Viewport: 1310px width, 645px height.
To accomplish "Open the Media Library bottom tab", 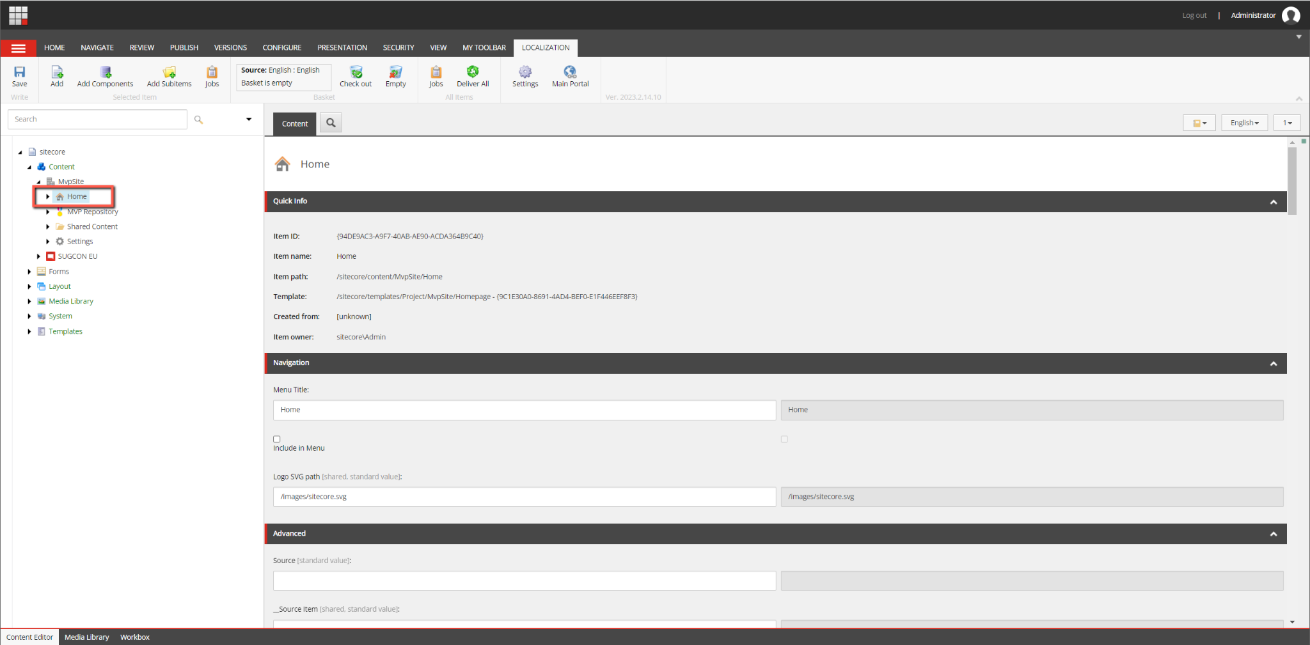I will 87,637.
